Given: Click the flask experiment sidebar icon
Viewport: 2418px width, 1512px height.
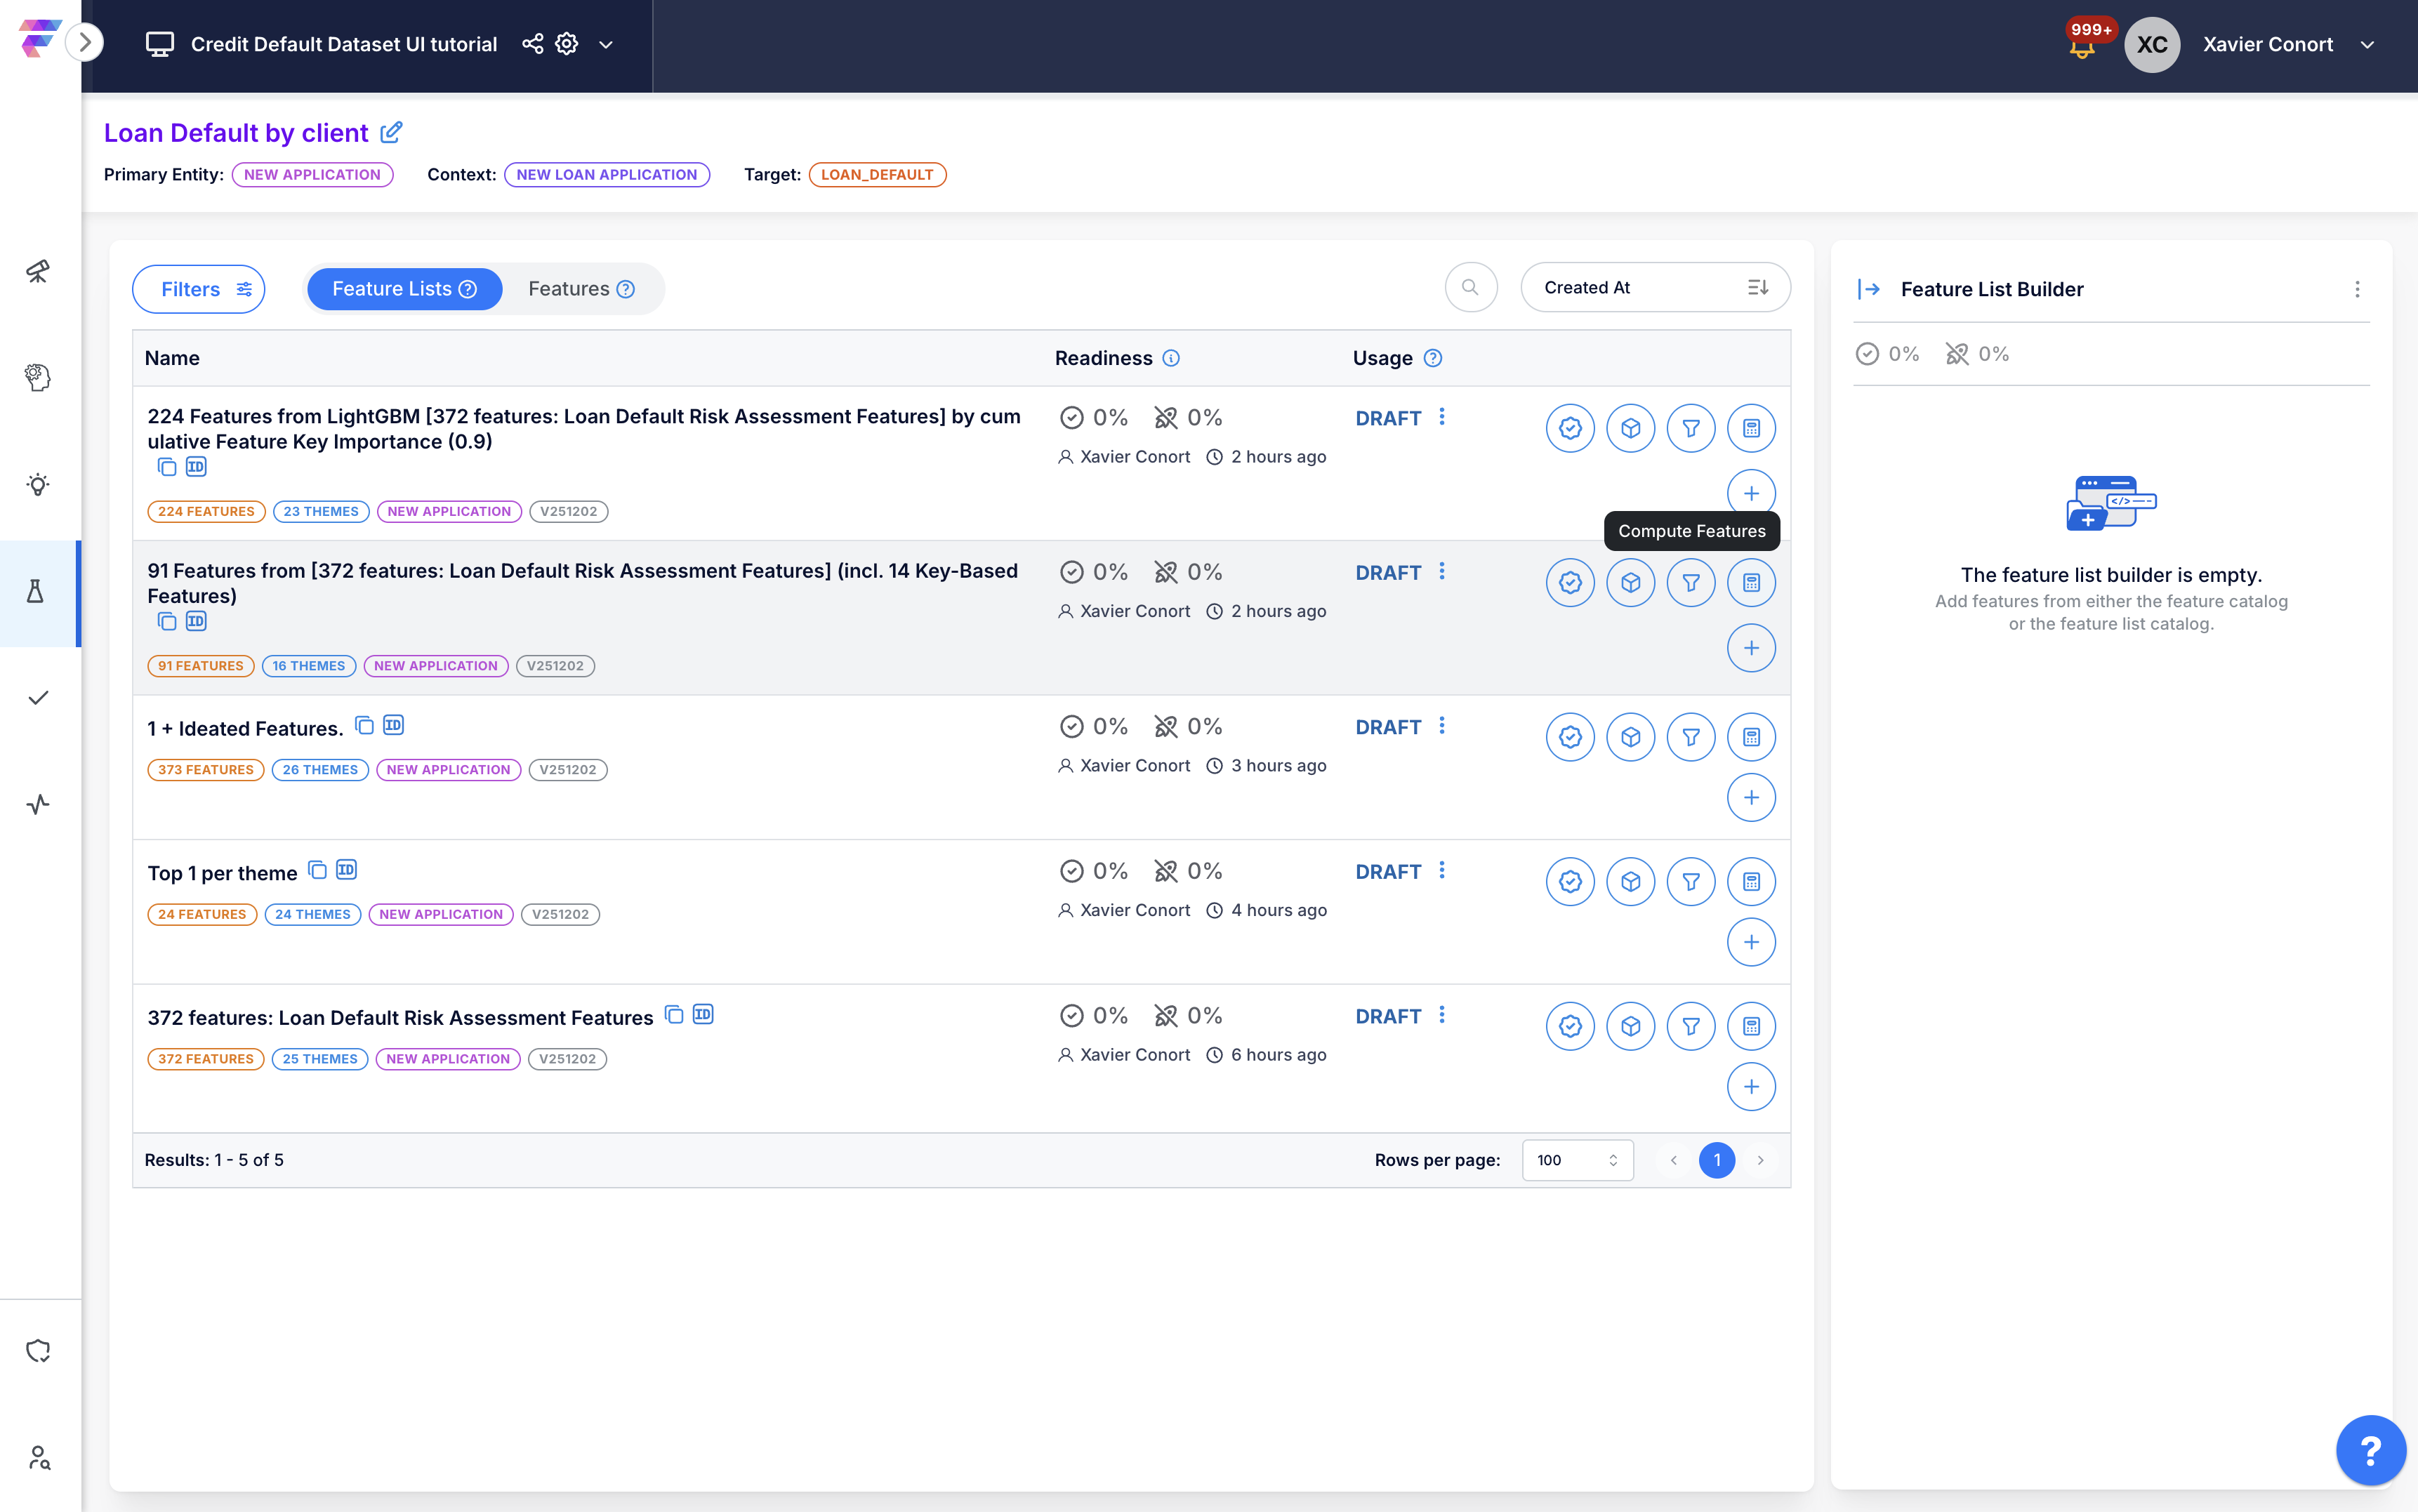Looking at the screenshot, I should (x=36, y=592).
